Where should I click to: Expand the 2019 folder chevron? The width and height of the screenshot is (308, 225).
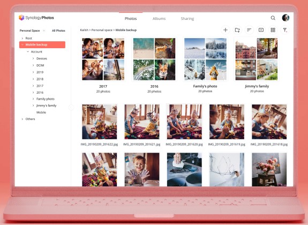coord(33,72)
